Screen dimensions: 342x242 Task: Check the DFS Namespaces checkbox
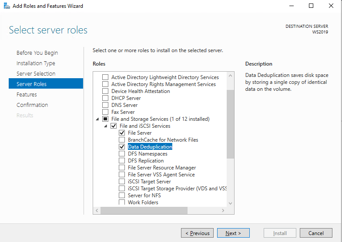click(122, 154)
